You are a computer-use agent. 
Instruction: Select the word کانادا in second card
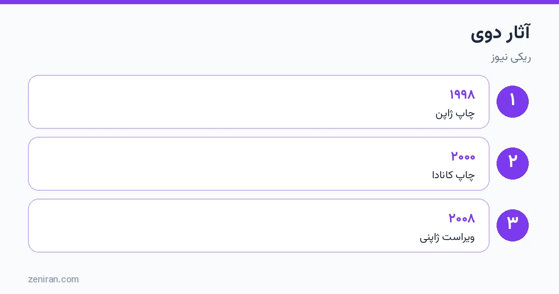tap(443, 175)
